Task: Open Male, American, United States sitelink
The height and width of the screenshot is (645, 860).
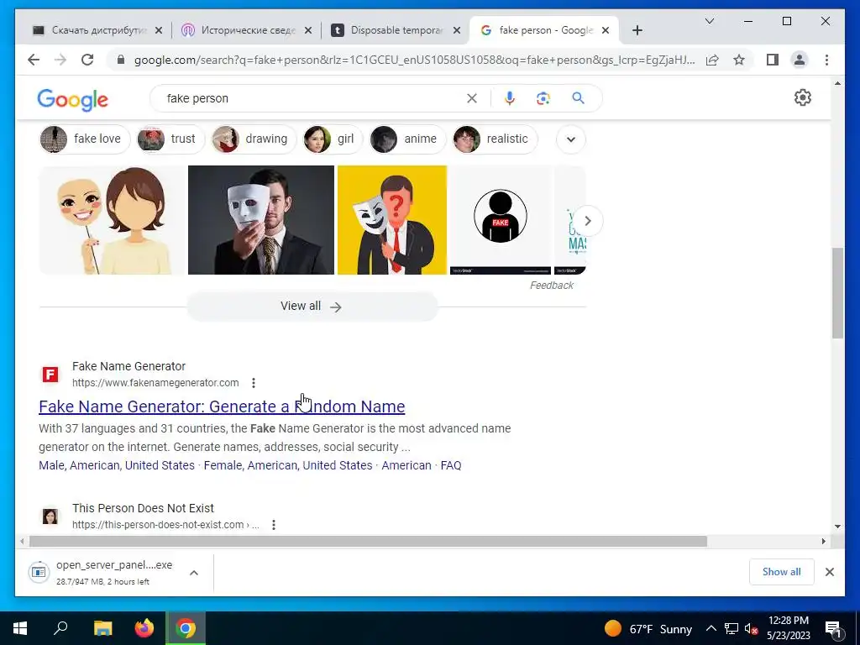Action: point(116,465)
